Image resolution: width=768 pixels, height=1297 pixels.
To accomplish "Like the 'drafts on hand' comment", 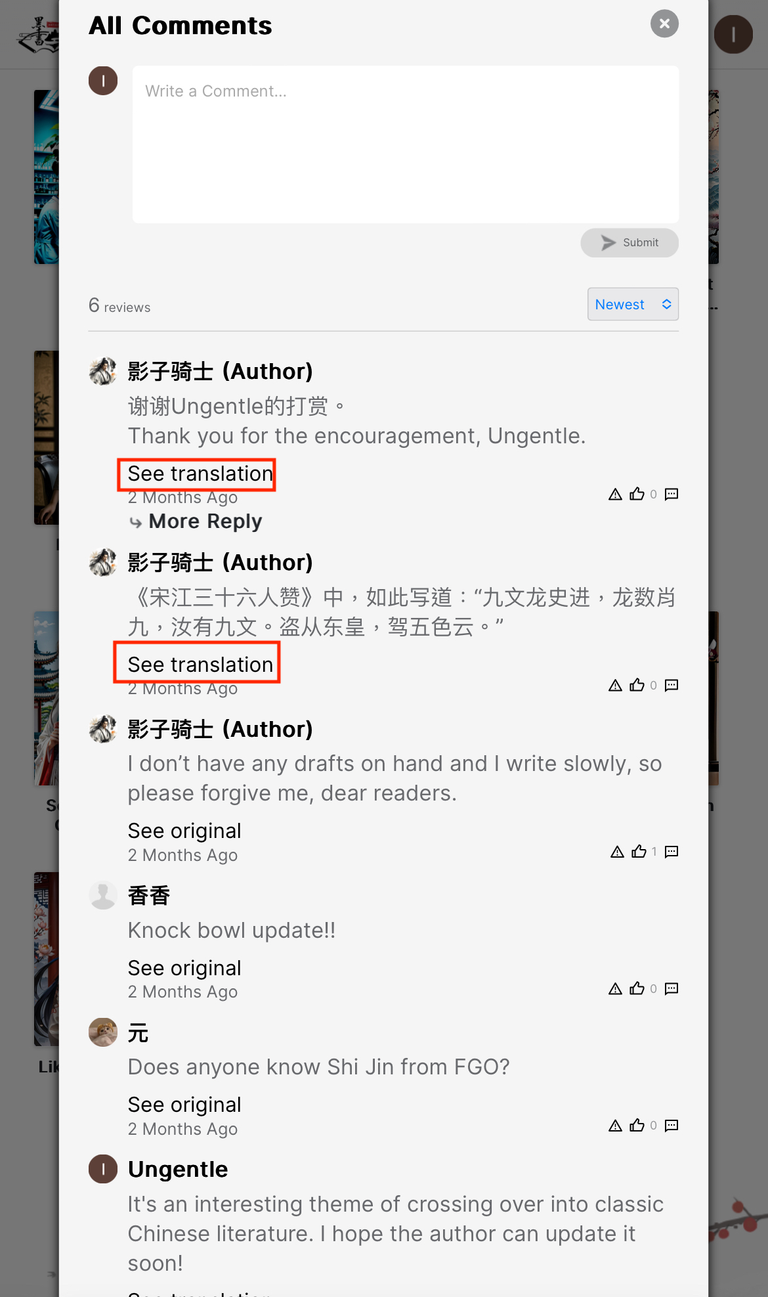I will (x=639, y=852).
